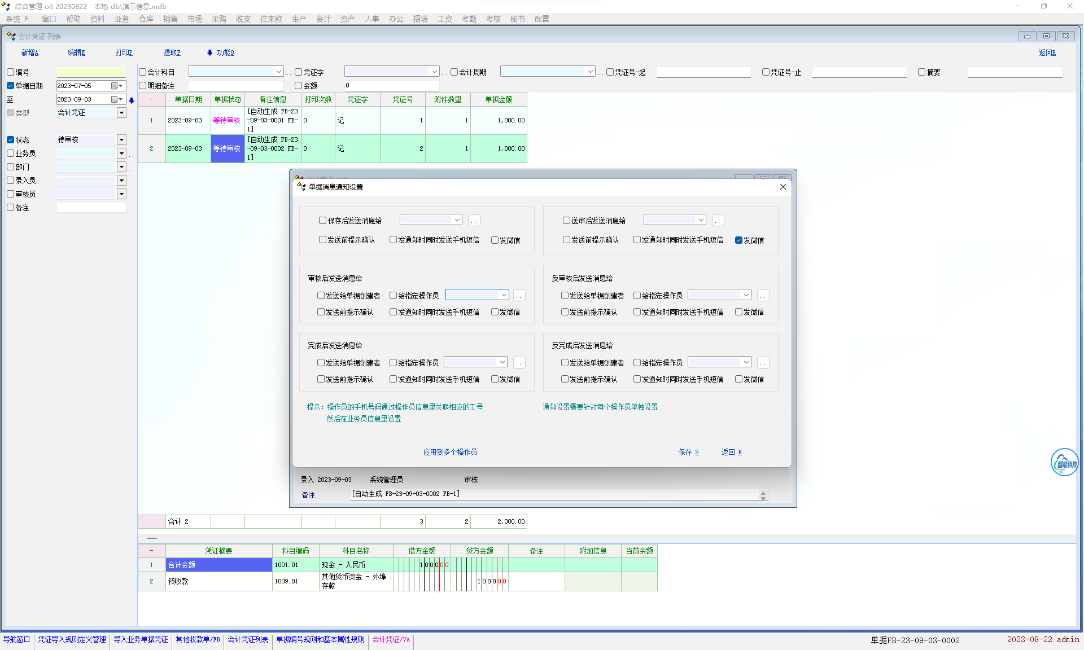This screenshot has width=1084, height=650.
Task: Expand the 状态 dropdown showing 待审核
Action: coord(121,140)
